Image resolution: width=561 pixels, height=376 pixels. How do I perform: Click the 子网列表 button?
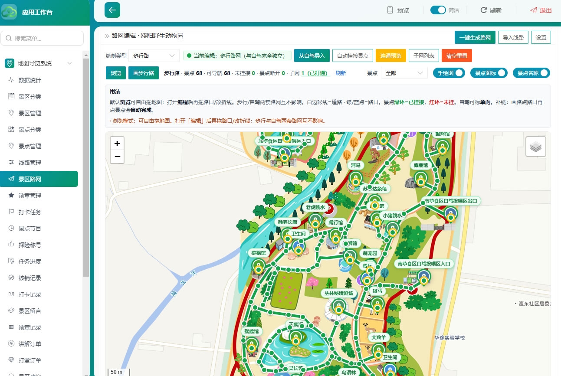click(424, 56)
